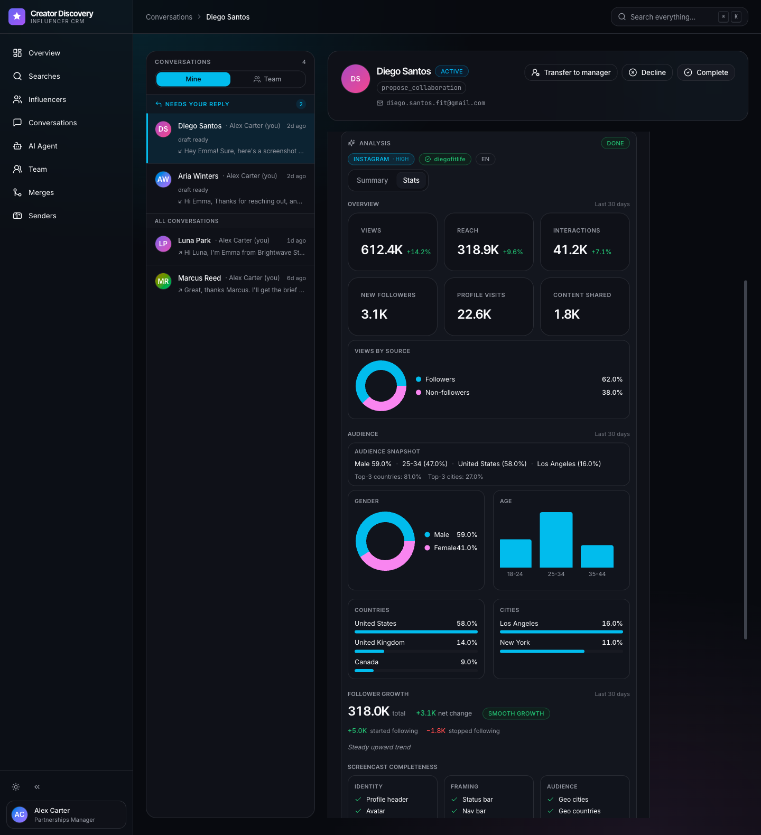Screen dimensions: 761x835
Task: Click the AC avatar for Alex Carter
Action: tap(20, 814)
